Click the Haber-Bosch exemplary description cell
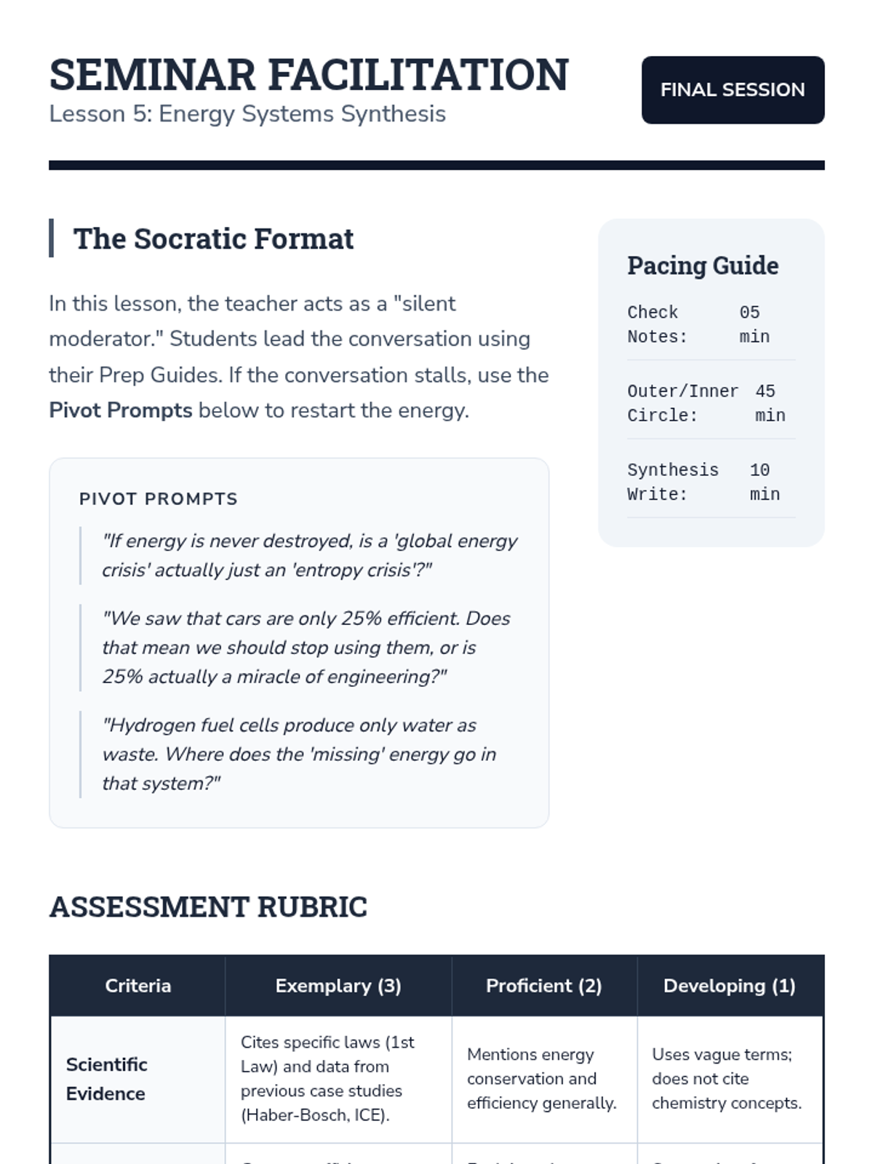873x1164 pixels. coord(327,1079)
